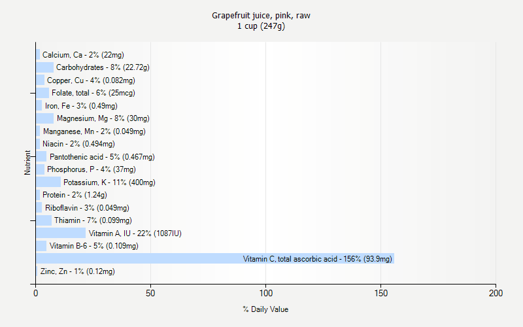The width and height of the screenshot is (523, 327).
Task: Click the x-axis tick label '200'
Action: tap(496, 293)
